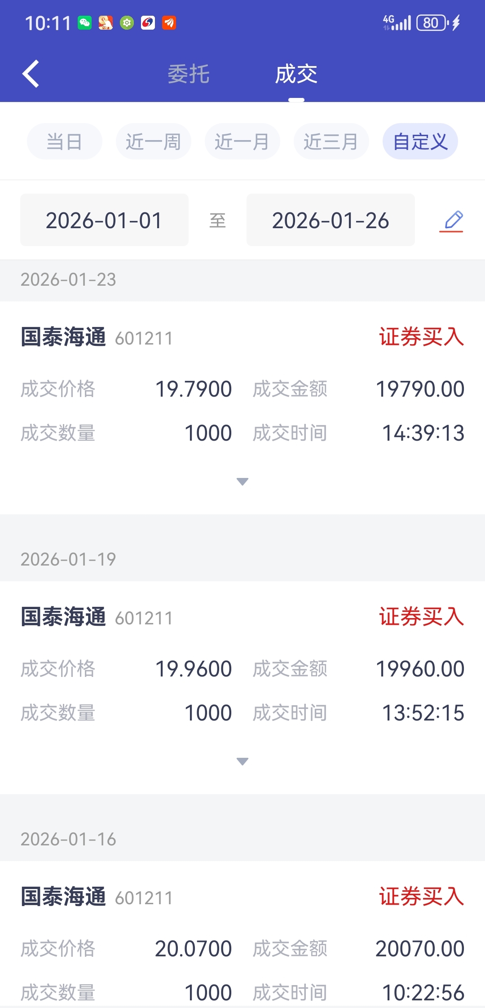The height and width of the screenshot is (1008, 485).
Task: Tap the battery indicator in status bar
Action: click(x=432, y=22)
